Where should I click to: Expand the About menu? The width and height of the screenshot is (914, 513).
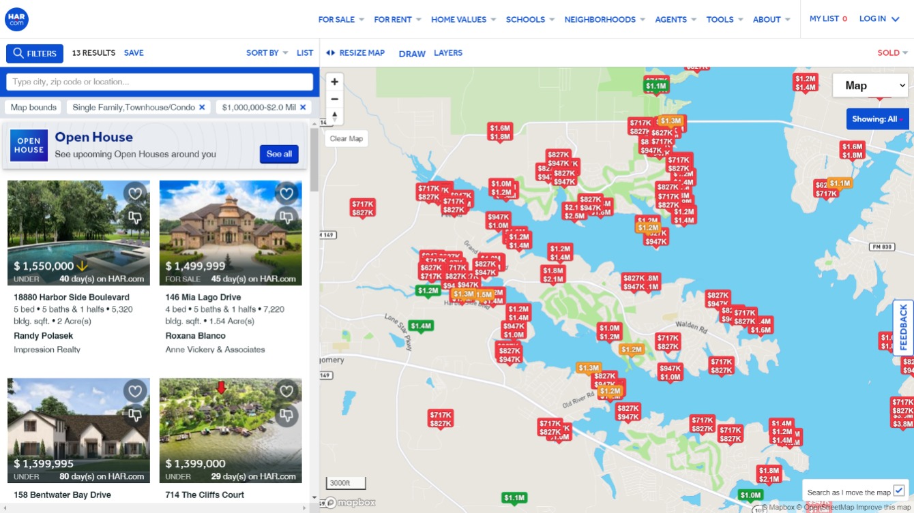[x=771, y=20]
